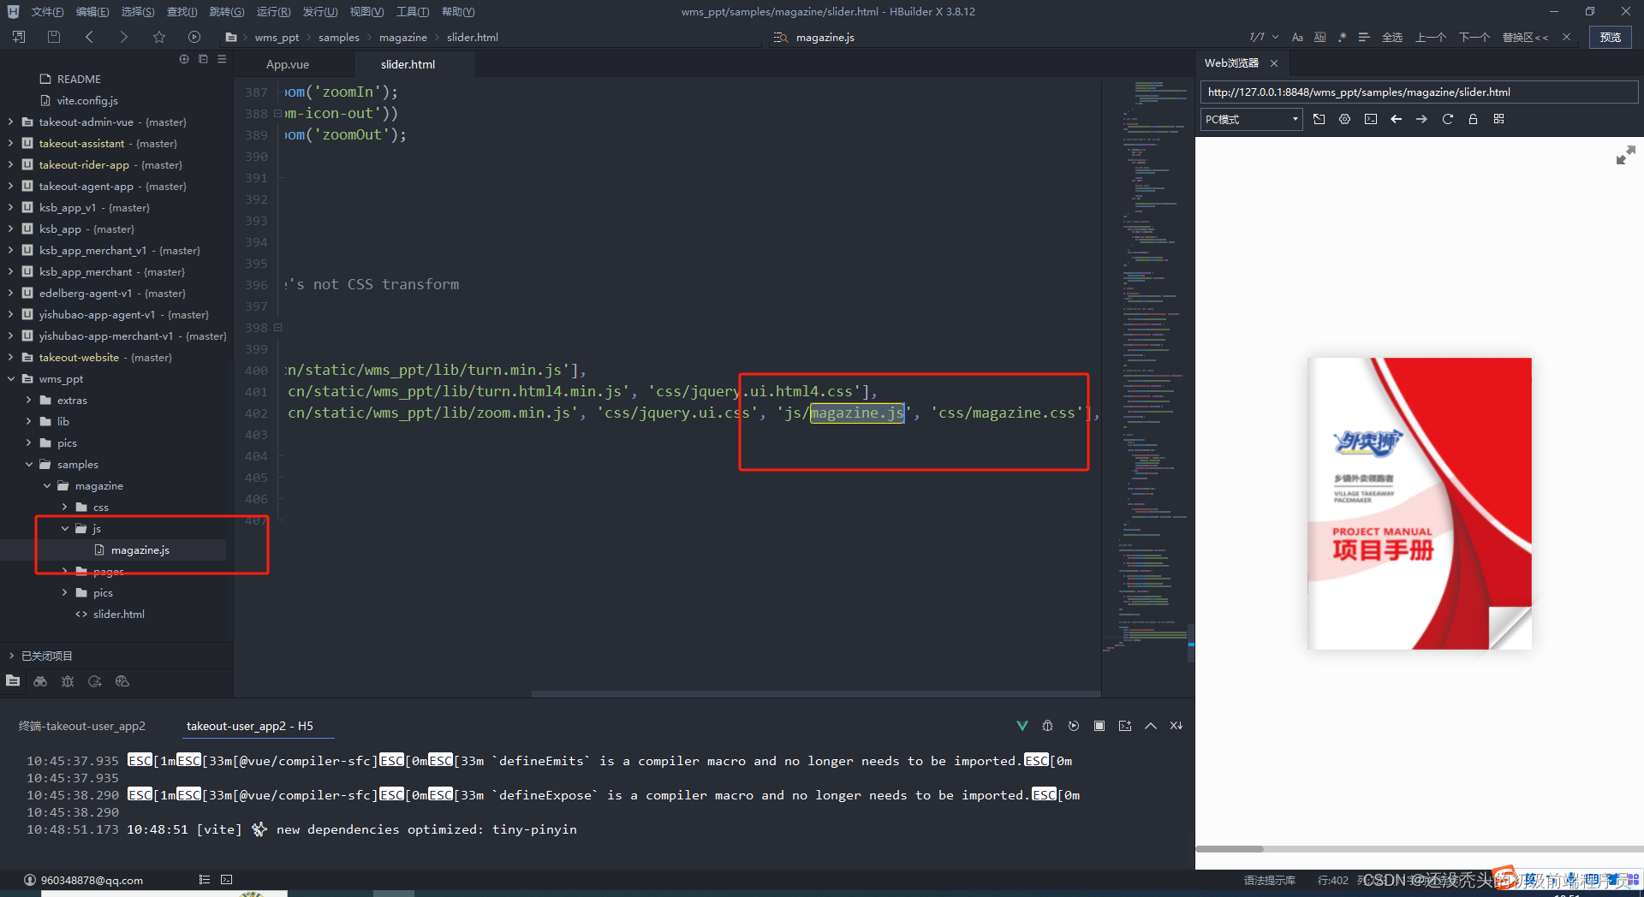
Task: Open the project panel hamburger menu
Action: tap(222, 59)
